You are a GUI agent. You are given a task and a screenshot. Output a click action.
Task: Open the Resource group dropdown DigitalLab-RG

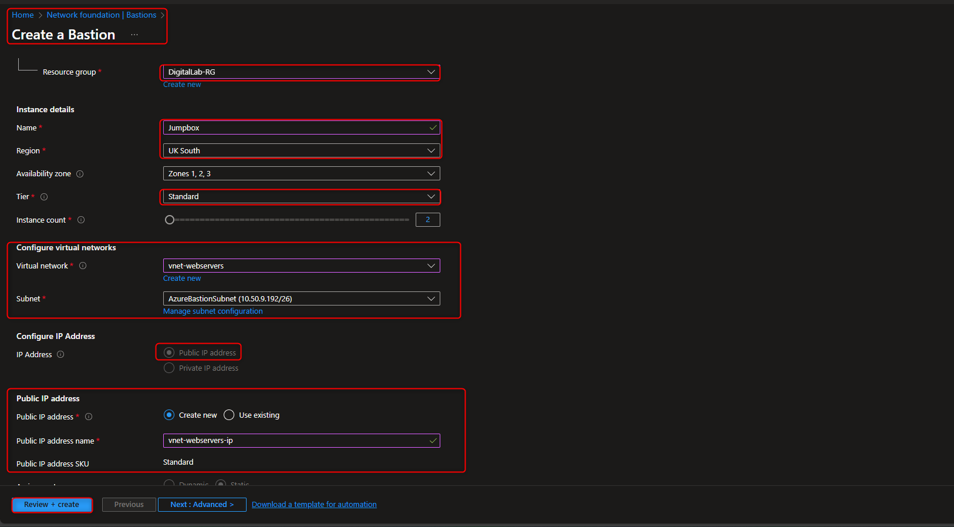point(301,72)
